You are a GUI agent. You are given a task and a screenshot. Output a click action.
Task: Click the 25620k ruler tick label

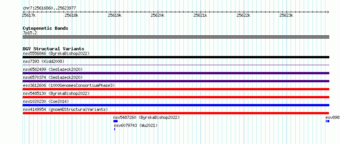pyautogui.click(x=158, y=15)
